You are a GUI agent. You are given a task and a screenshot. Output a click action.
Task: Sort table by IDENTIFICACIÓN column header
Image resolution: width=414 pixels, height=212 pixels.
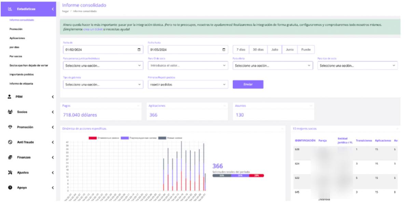coord(305,141)
